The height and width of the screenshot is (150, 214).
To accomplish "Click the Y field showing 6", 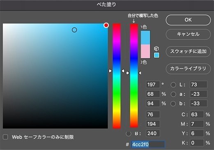I will (197, 133).
